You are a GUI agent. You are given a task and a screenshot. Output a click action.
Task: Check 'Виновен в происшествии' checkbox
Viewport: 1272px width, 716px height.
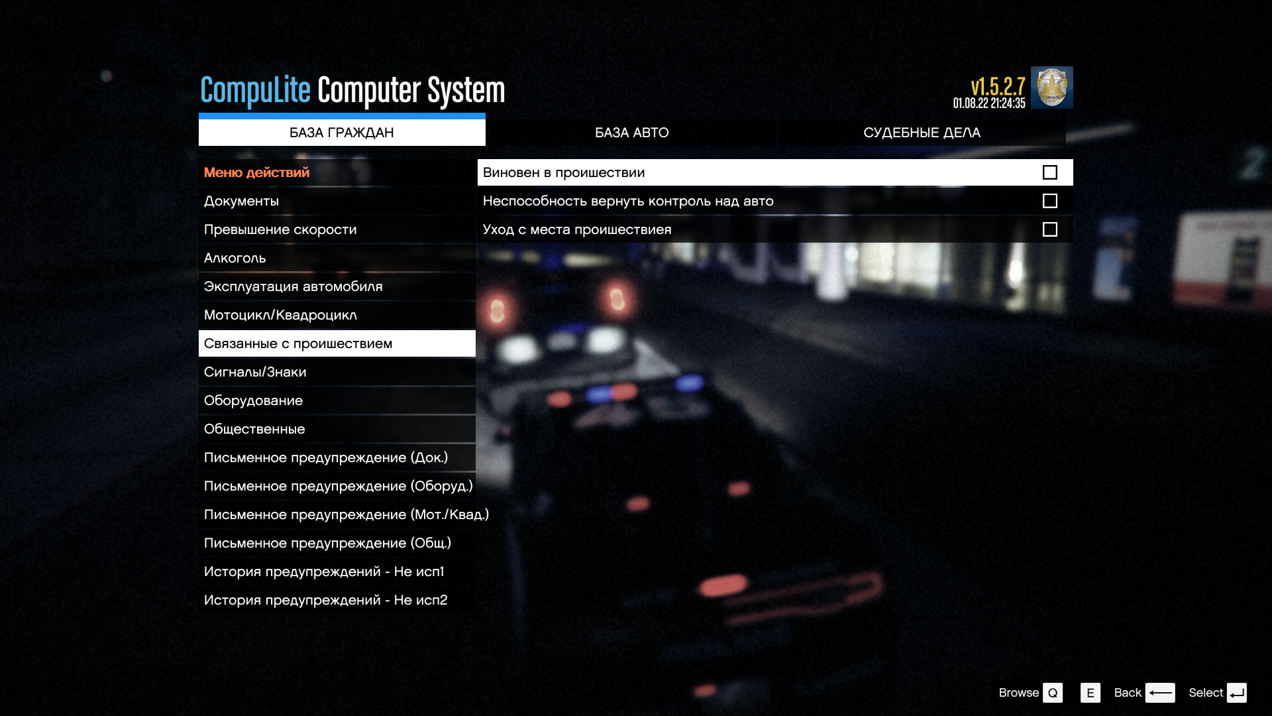click(x=1049, y=172)
